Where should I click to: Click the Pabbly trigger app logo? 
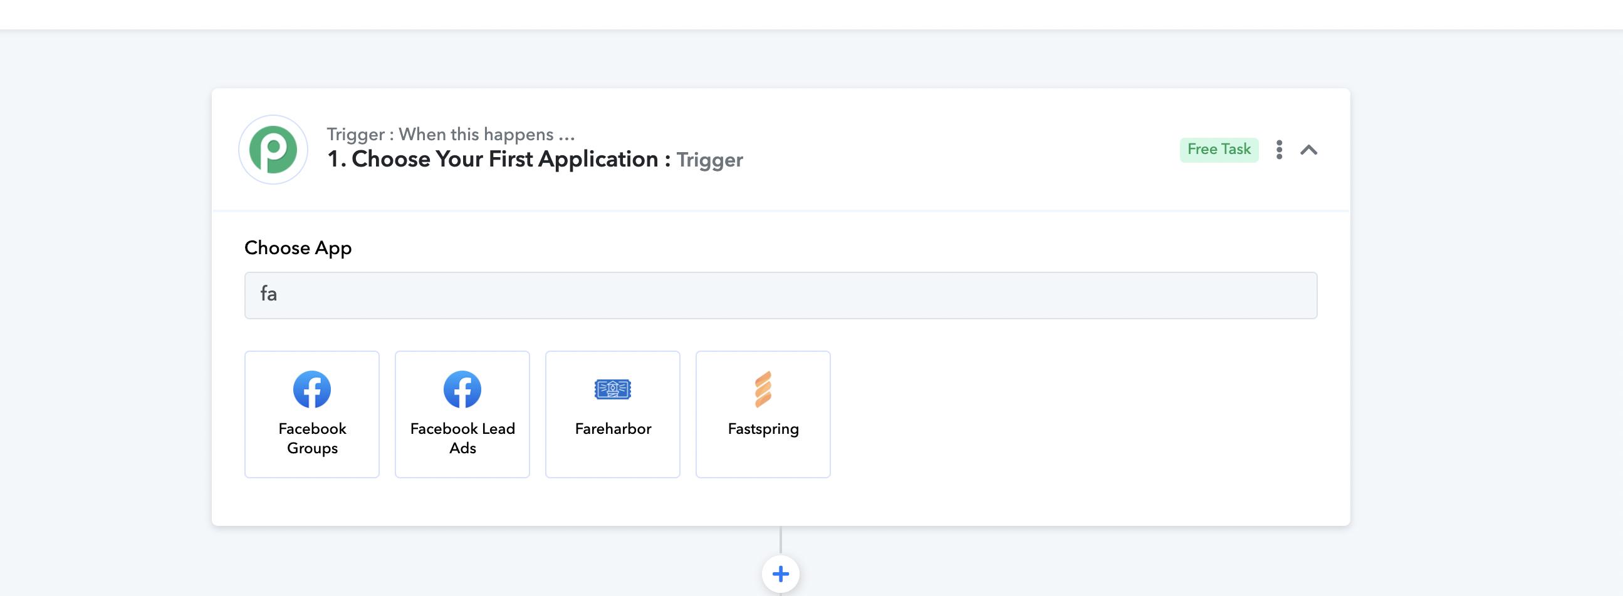click(273, 150)
